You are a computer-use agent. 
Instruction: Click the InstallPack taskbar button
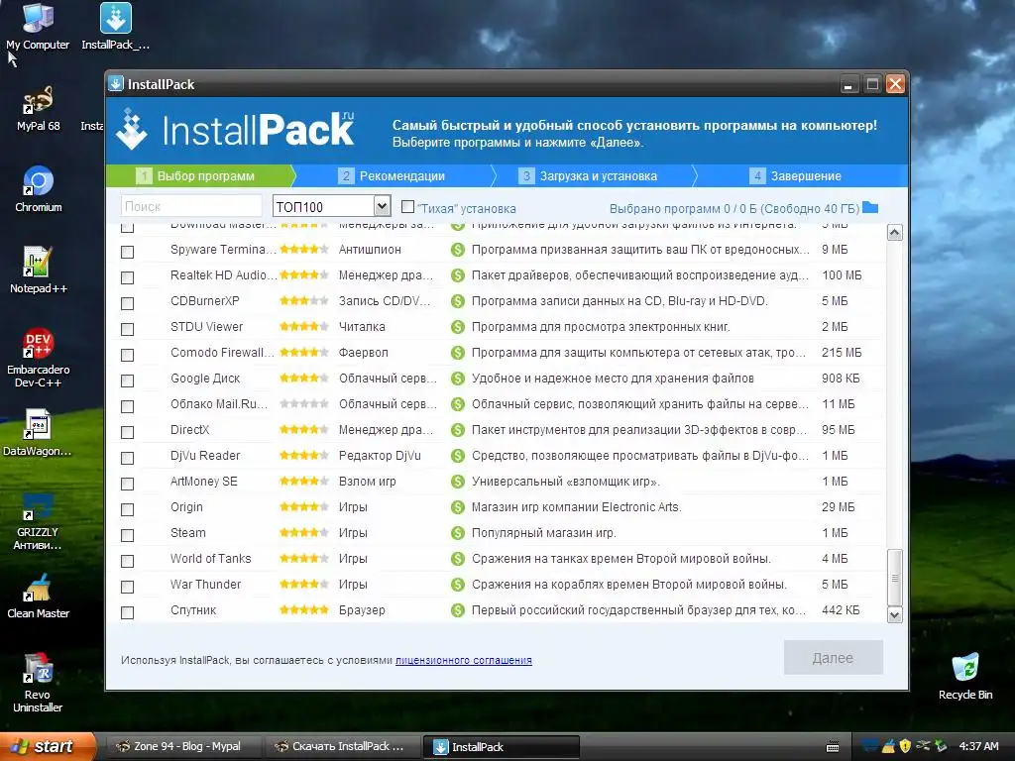(501, 746)
